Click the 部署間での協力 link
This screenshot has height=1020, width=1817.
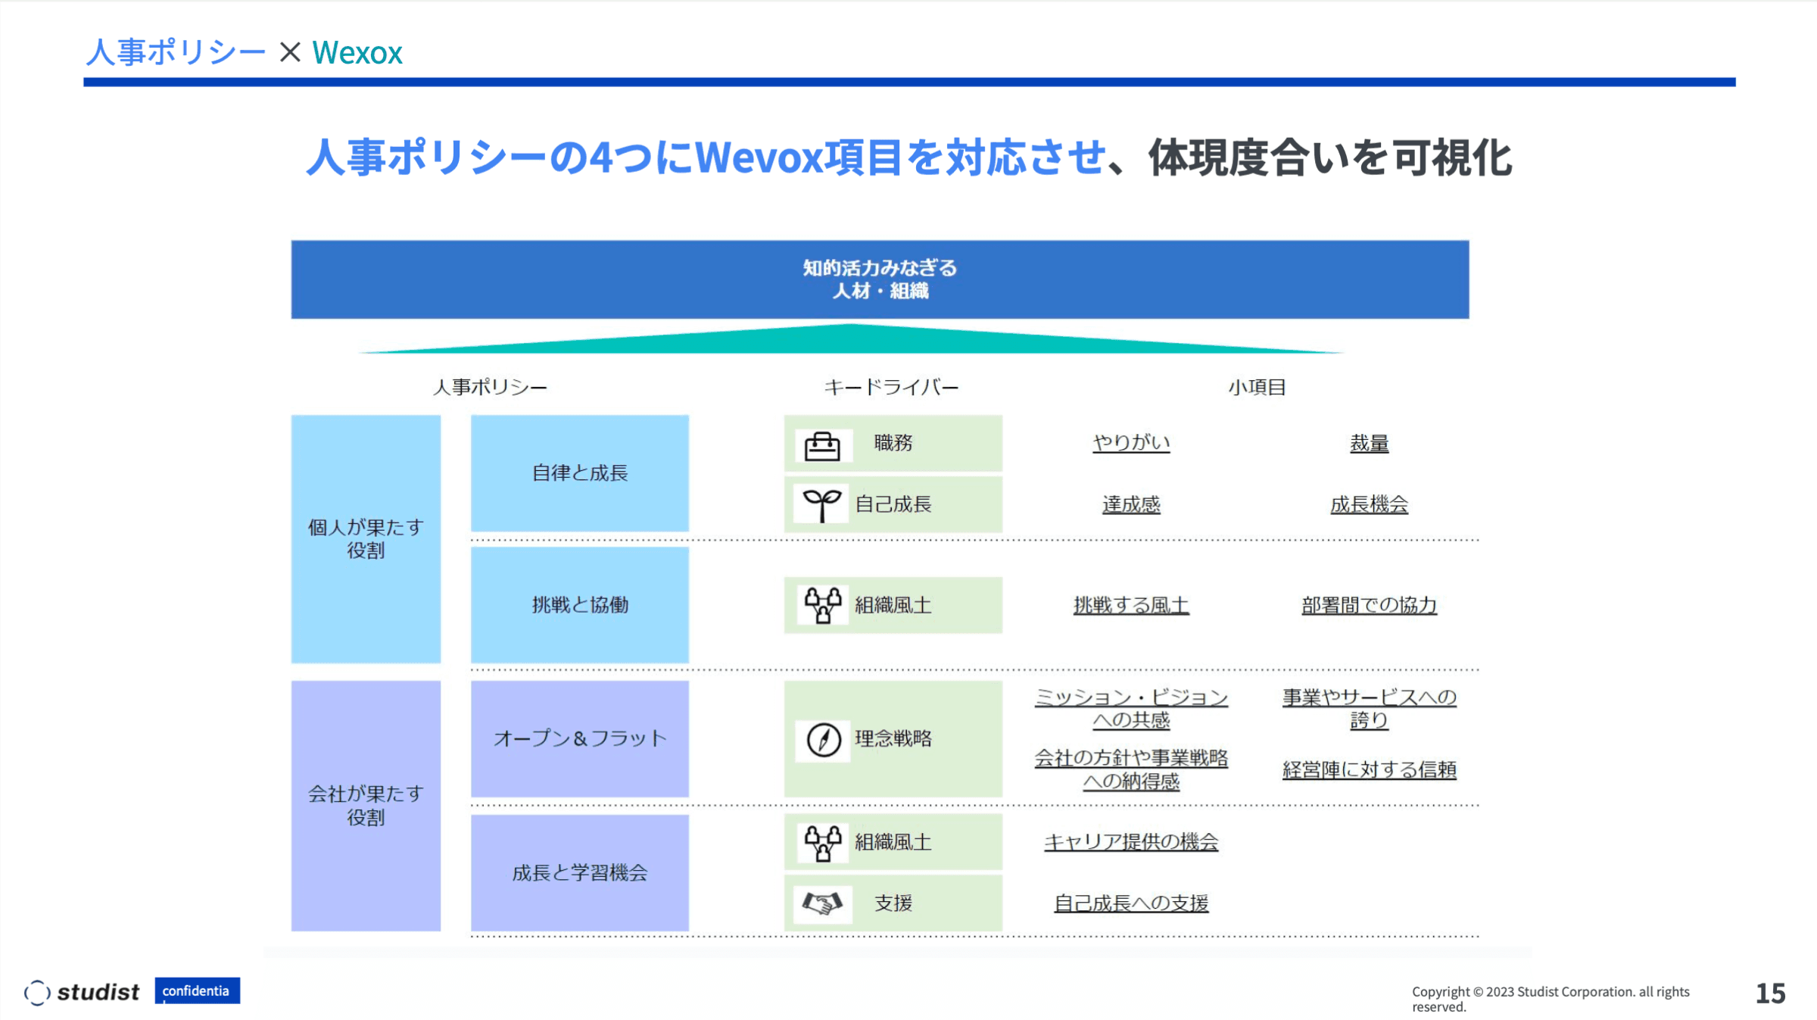pyautogui.click(x=1369, y=606)
